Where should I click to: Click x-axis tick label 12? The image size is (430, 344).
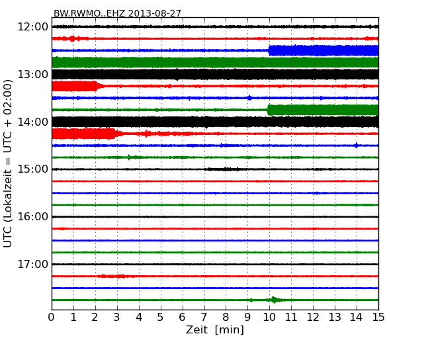pyautogui.click(x=313, y=318)
